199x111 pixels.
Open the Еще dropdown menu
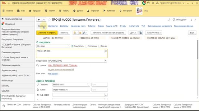(192, 33)
